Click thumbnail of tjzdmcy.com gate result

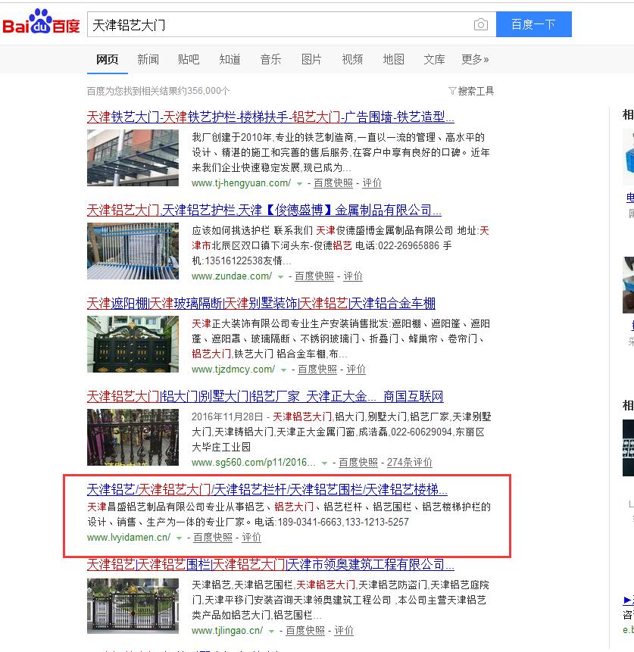click(133, 344)
